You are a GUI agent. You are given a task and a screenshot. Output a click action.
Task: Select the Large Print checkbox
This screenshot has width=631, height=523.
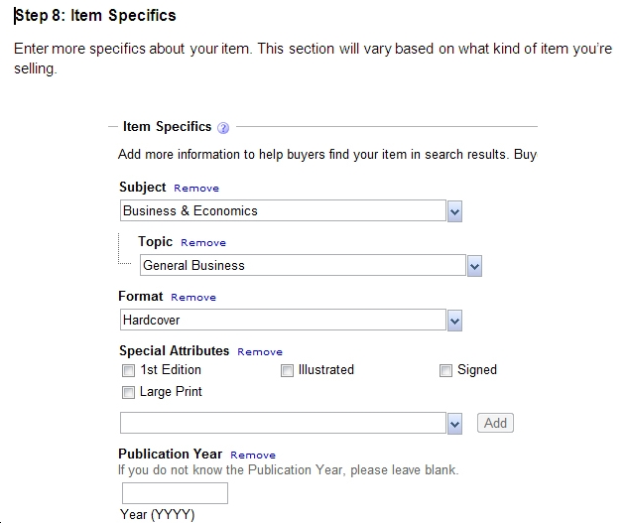[128, 392]
